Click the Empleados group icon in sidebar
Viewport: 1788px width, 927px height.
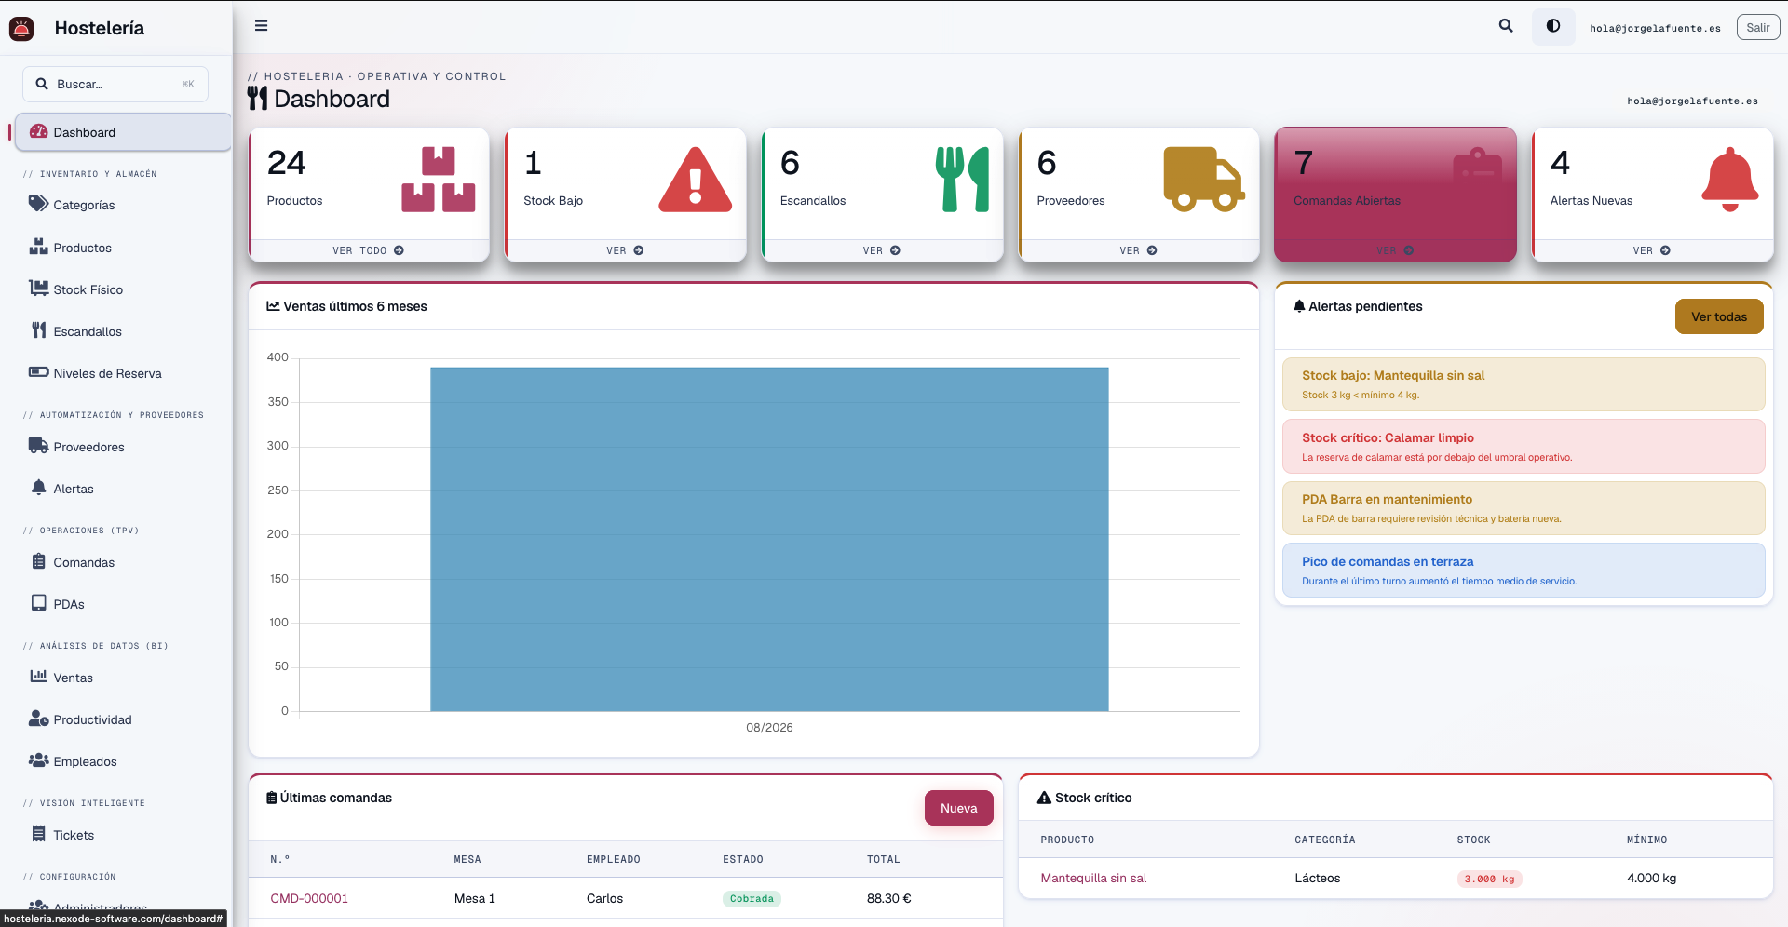pos(38,760)
